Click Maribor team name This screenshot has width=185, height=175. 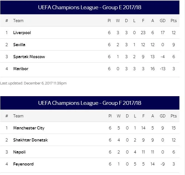click(21, 69)
